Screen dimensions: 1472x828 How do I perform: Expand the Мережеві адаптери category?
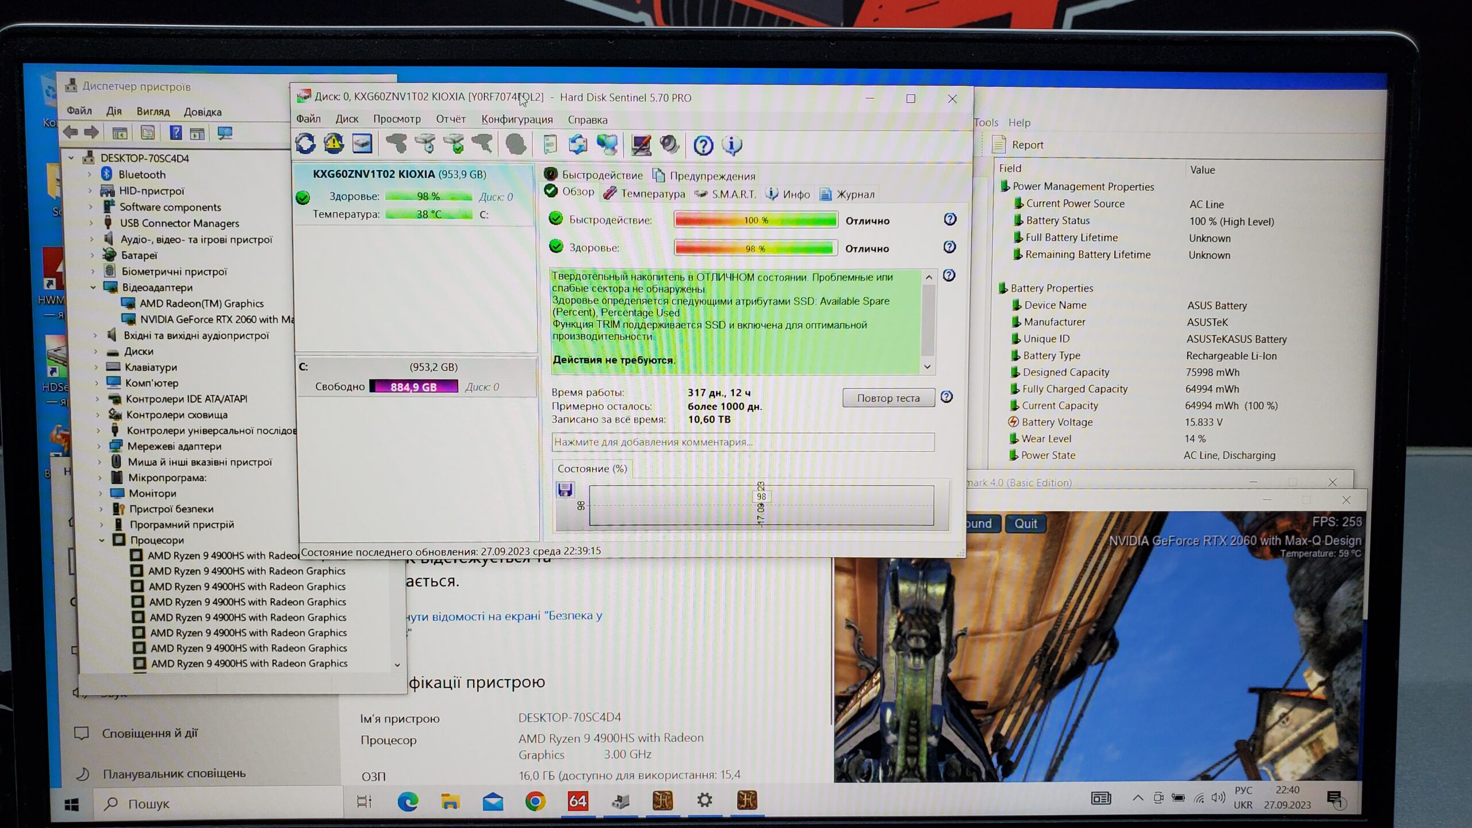coord(99,446)
